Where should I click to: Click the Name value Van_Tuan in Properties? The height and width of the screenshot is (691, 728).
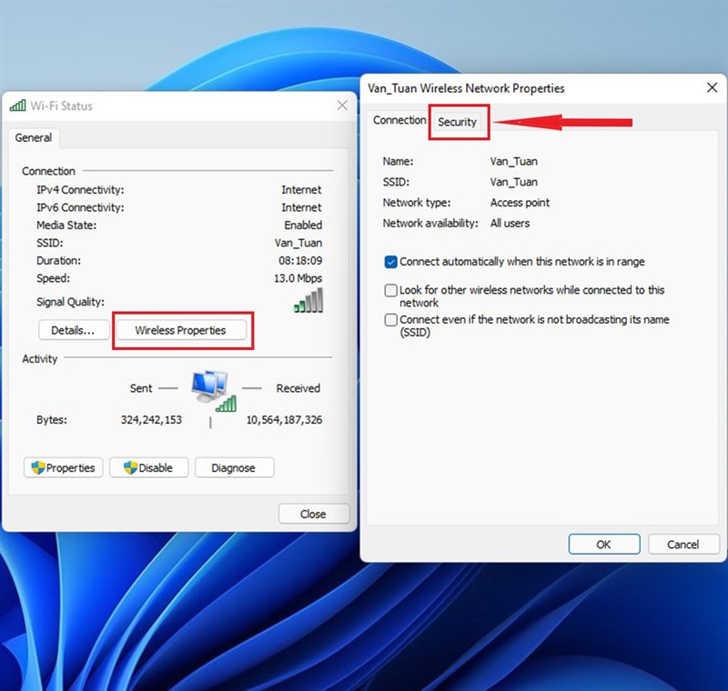point(513,162)
